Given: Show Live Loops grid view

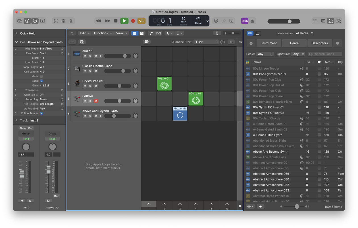Looking at the screenshot, I should pyautogui.click(x=135, y=33).
